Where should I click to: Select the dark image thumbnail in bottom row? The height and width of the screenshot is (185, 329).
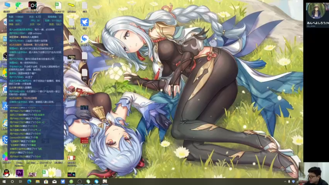coord(71,174)
